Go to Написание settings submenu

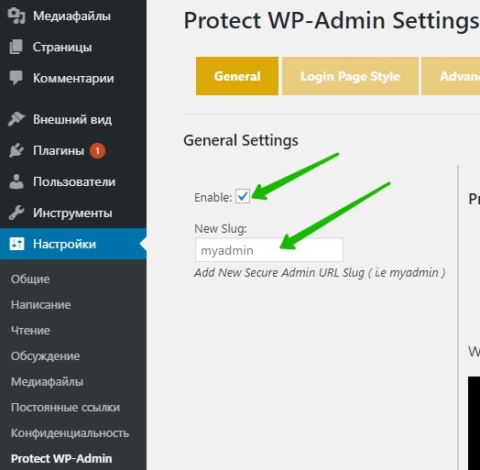point(41,305)
